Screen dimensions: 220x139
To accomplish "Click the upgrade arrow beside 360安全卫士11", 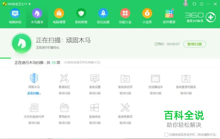I will click(30, 4).
